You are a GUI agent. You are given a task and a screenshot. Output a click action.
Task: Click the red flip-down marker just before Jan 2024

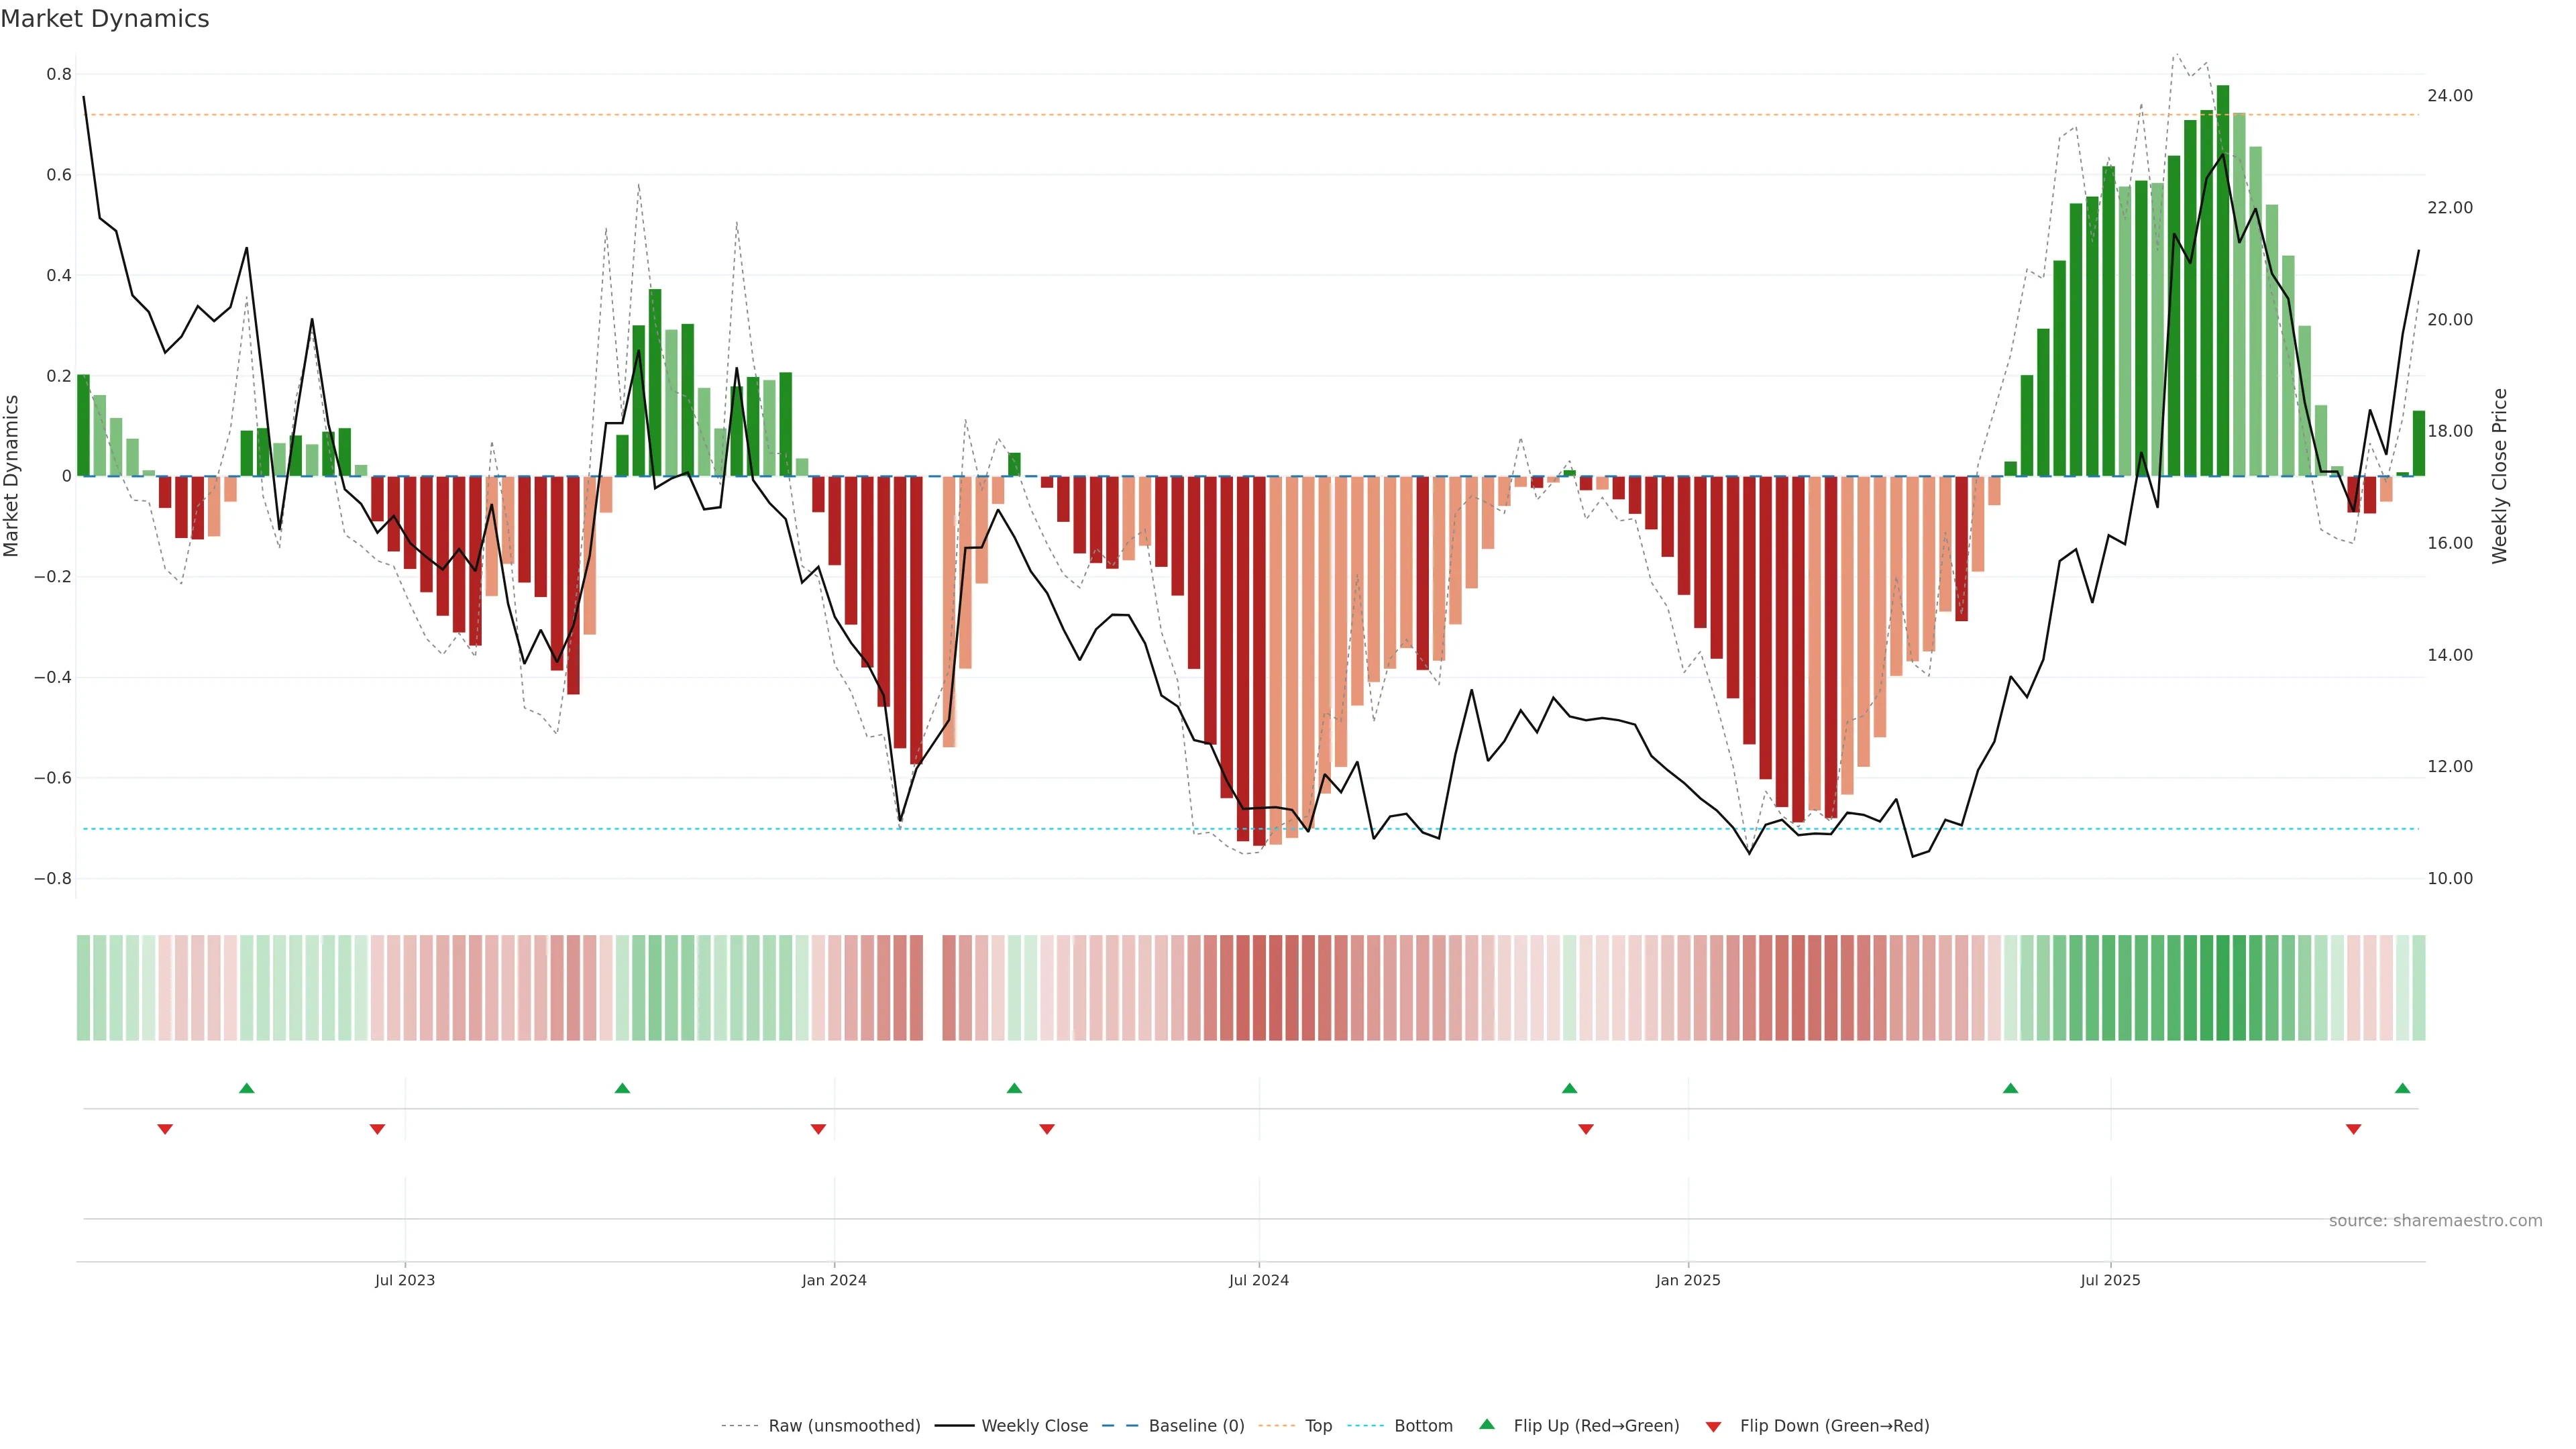818,1129
